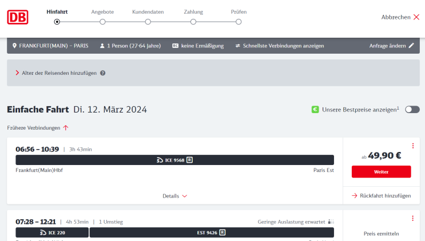Open three-dot menu for 07:28 connection
Screen dimensions: 425x241
coord(413,218)
